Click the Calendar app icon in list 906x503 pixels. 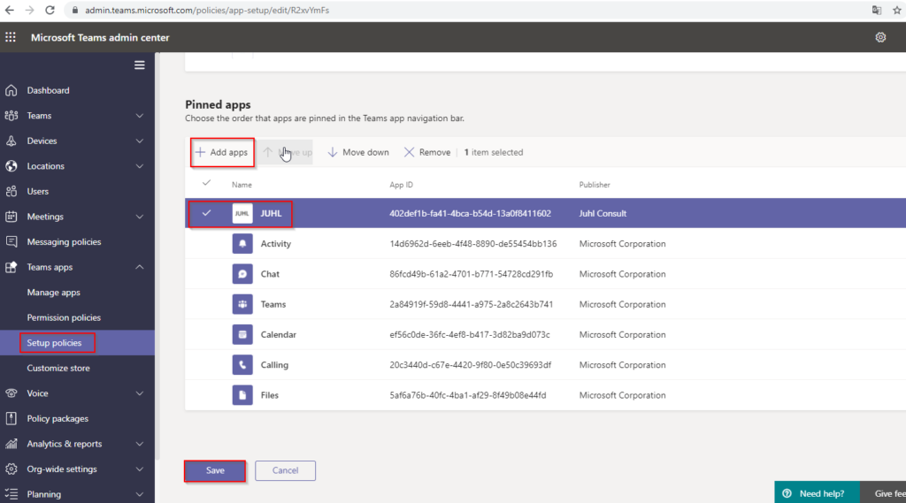coord(242,335)
